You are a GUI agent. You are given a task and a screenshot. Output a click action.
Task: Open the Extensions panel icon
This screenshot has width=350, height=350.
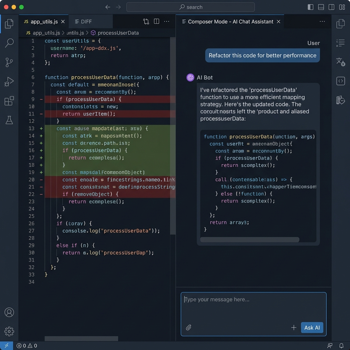tap(9, 101)
